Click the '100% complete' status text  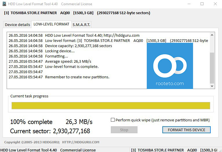pyautogui.click(x=31, y=122)
